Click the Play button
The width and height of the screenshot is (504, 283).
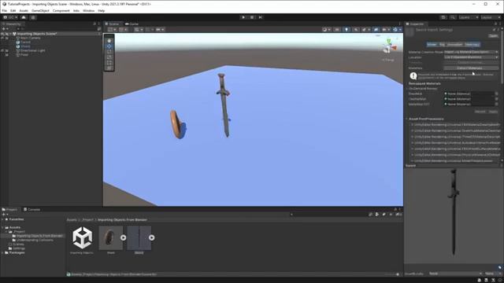243,17
